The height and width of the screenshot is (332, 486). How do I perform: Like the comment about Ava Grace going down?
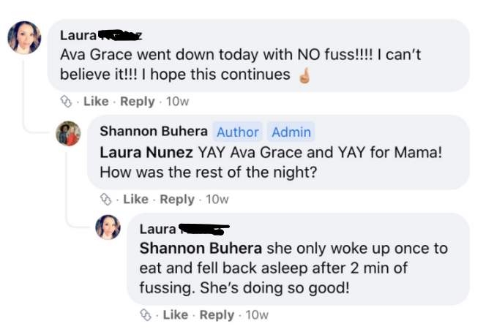click(96, 102)
